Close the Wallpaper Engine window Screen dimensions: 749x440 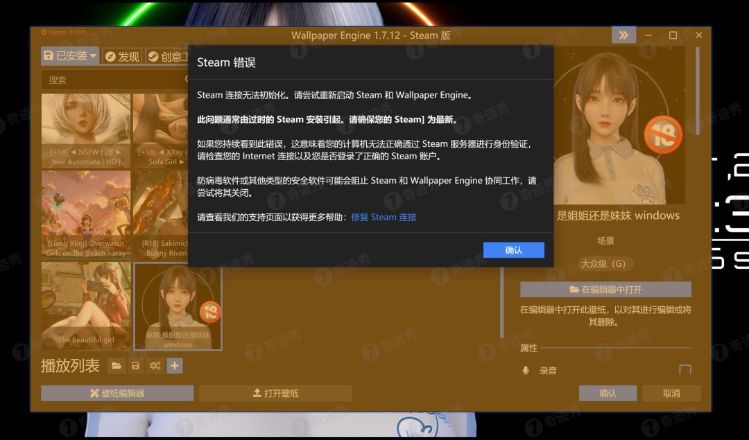coord(699,35)
